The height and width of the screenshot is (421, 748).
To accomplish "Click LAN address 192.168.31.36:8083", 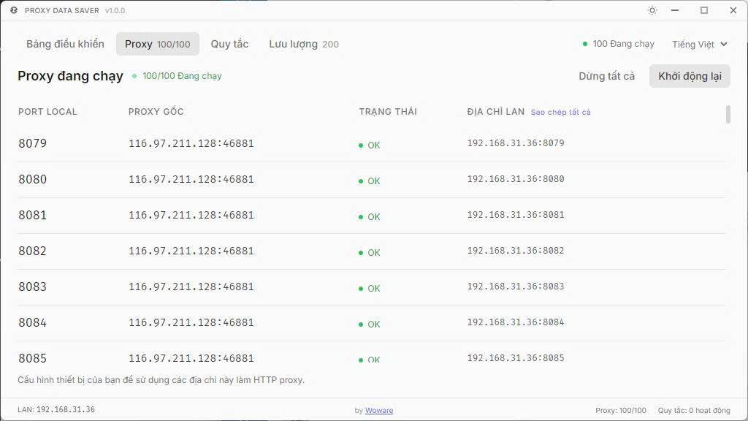I will click(x=516, y=286).
